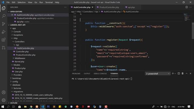
Task: Open Run and Debug view
Action: point(4,32)
